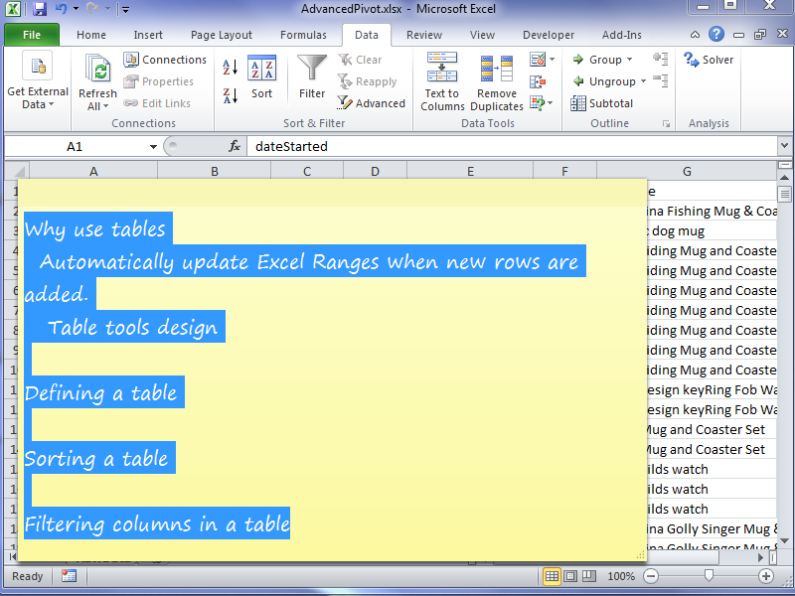This screenshot has width=795, height=596.
Task: Open the Formulas ribbon tab
Action: 303,35
